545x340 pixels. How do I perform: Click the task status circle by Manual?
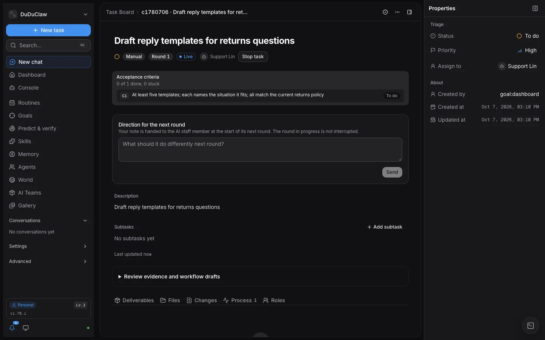point(117,57)
